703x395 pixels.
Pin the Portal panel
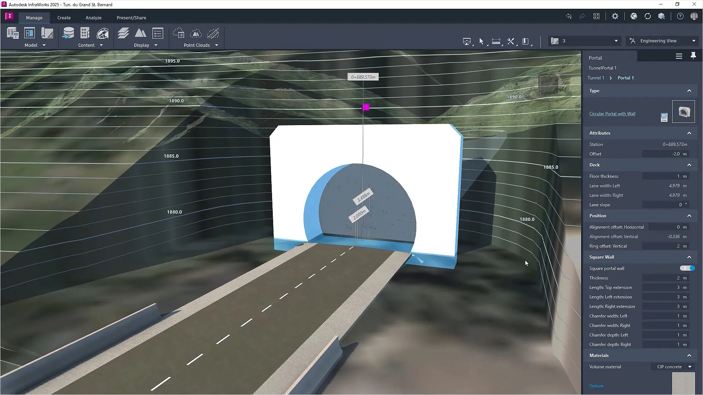tap(693, 56)
